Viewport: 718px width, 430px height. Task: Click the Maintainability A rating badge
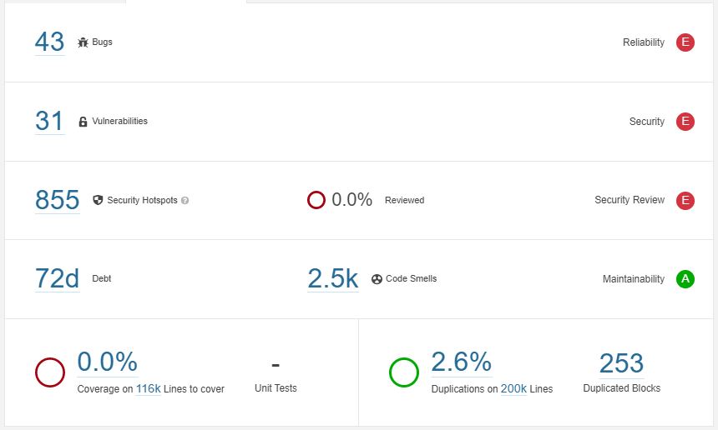coord(685,279)
